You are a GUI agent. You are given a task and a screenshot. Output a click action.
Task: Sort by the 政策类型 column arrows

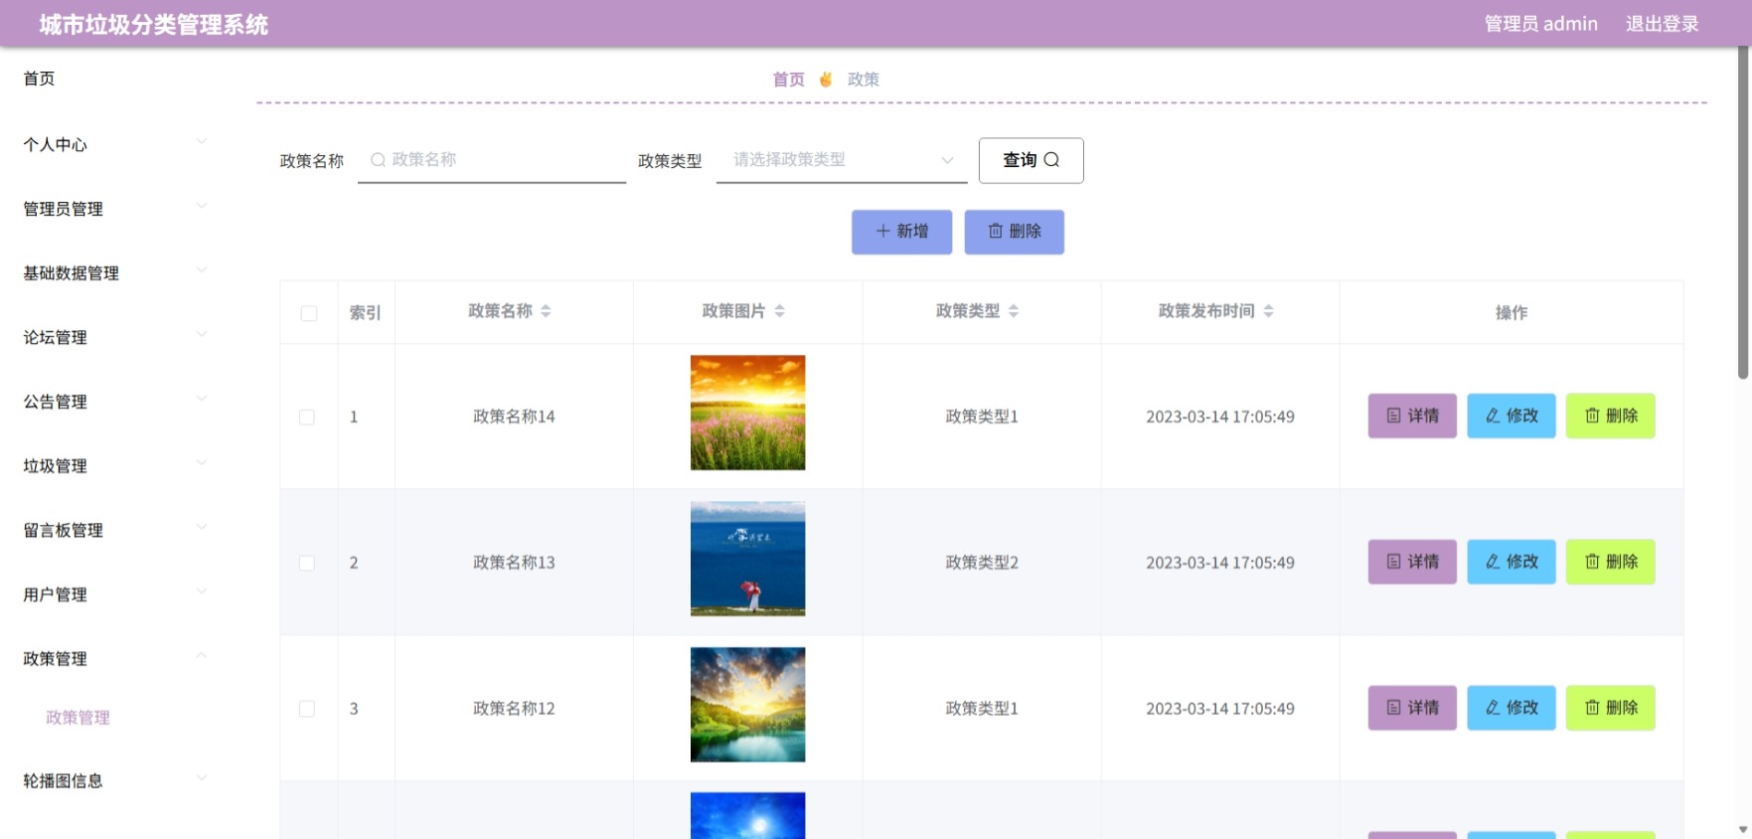coord(1014,311)
